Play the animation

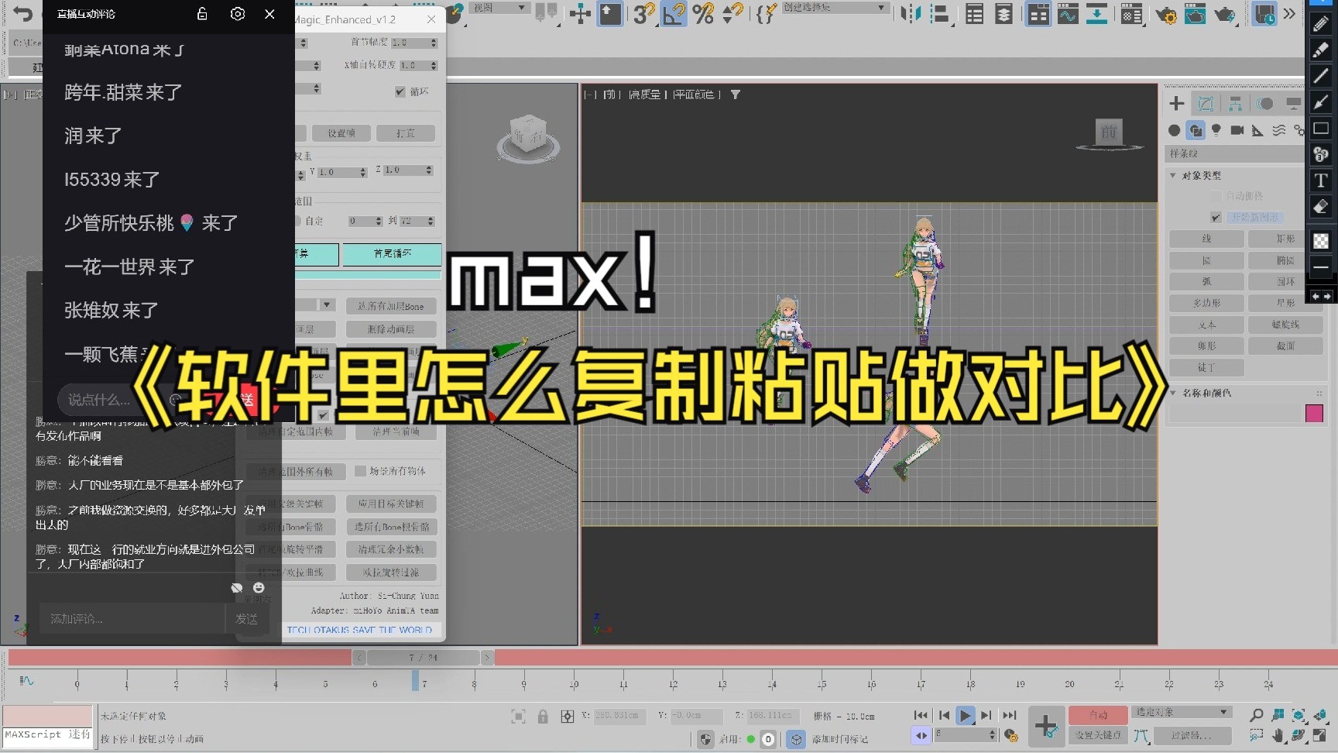click(x=965, y=715)
